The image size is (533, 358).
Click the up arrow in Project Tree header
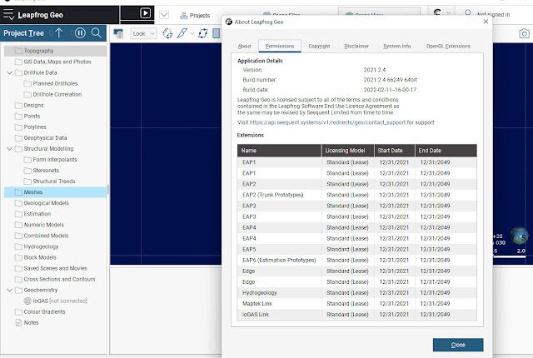(x=59, y=33)
